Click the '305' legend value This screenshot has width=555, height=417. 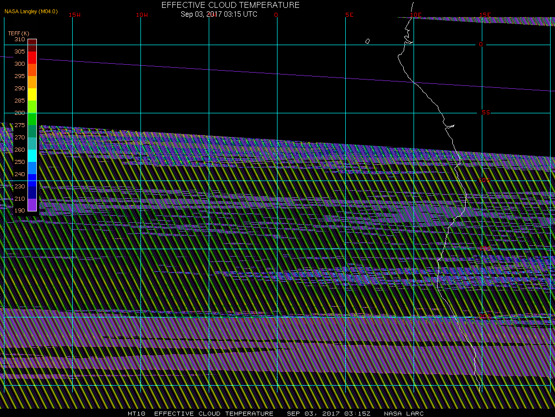tap(20, 52)
